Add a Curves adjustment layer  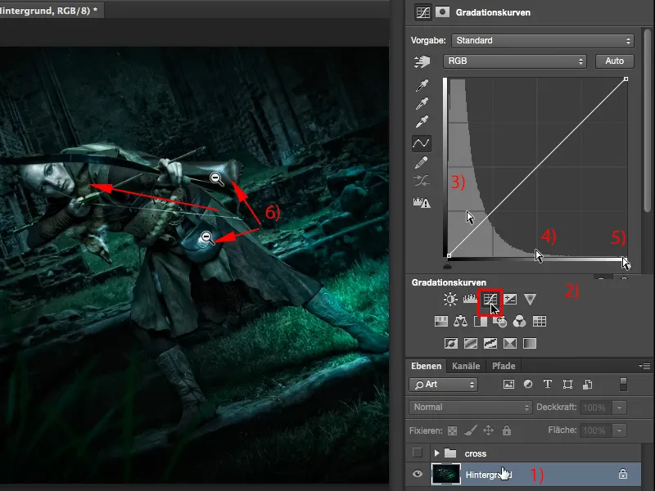[x=490, y=299]
